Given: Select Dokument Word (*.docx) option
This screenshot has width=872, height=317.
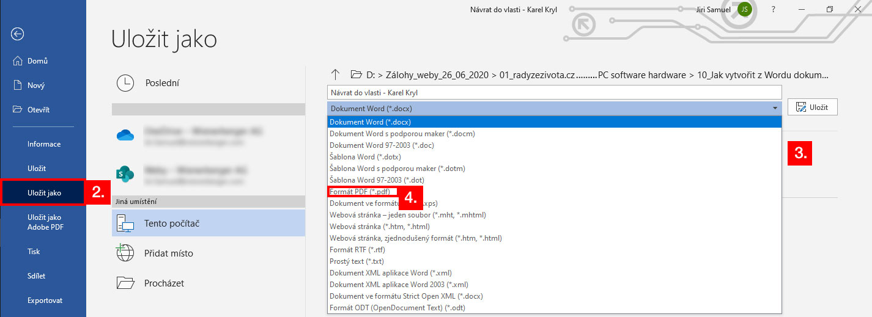Looking at the screenshot, I should coord(554,122).
